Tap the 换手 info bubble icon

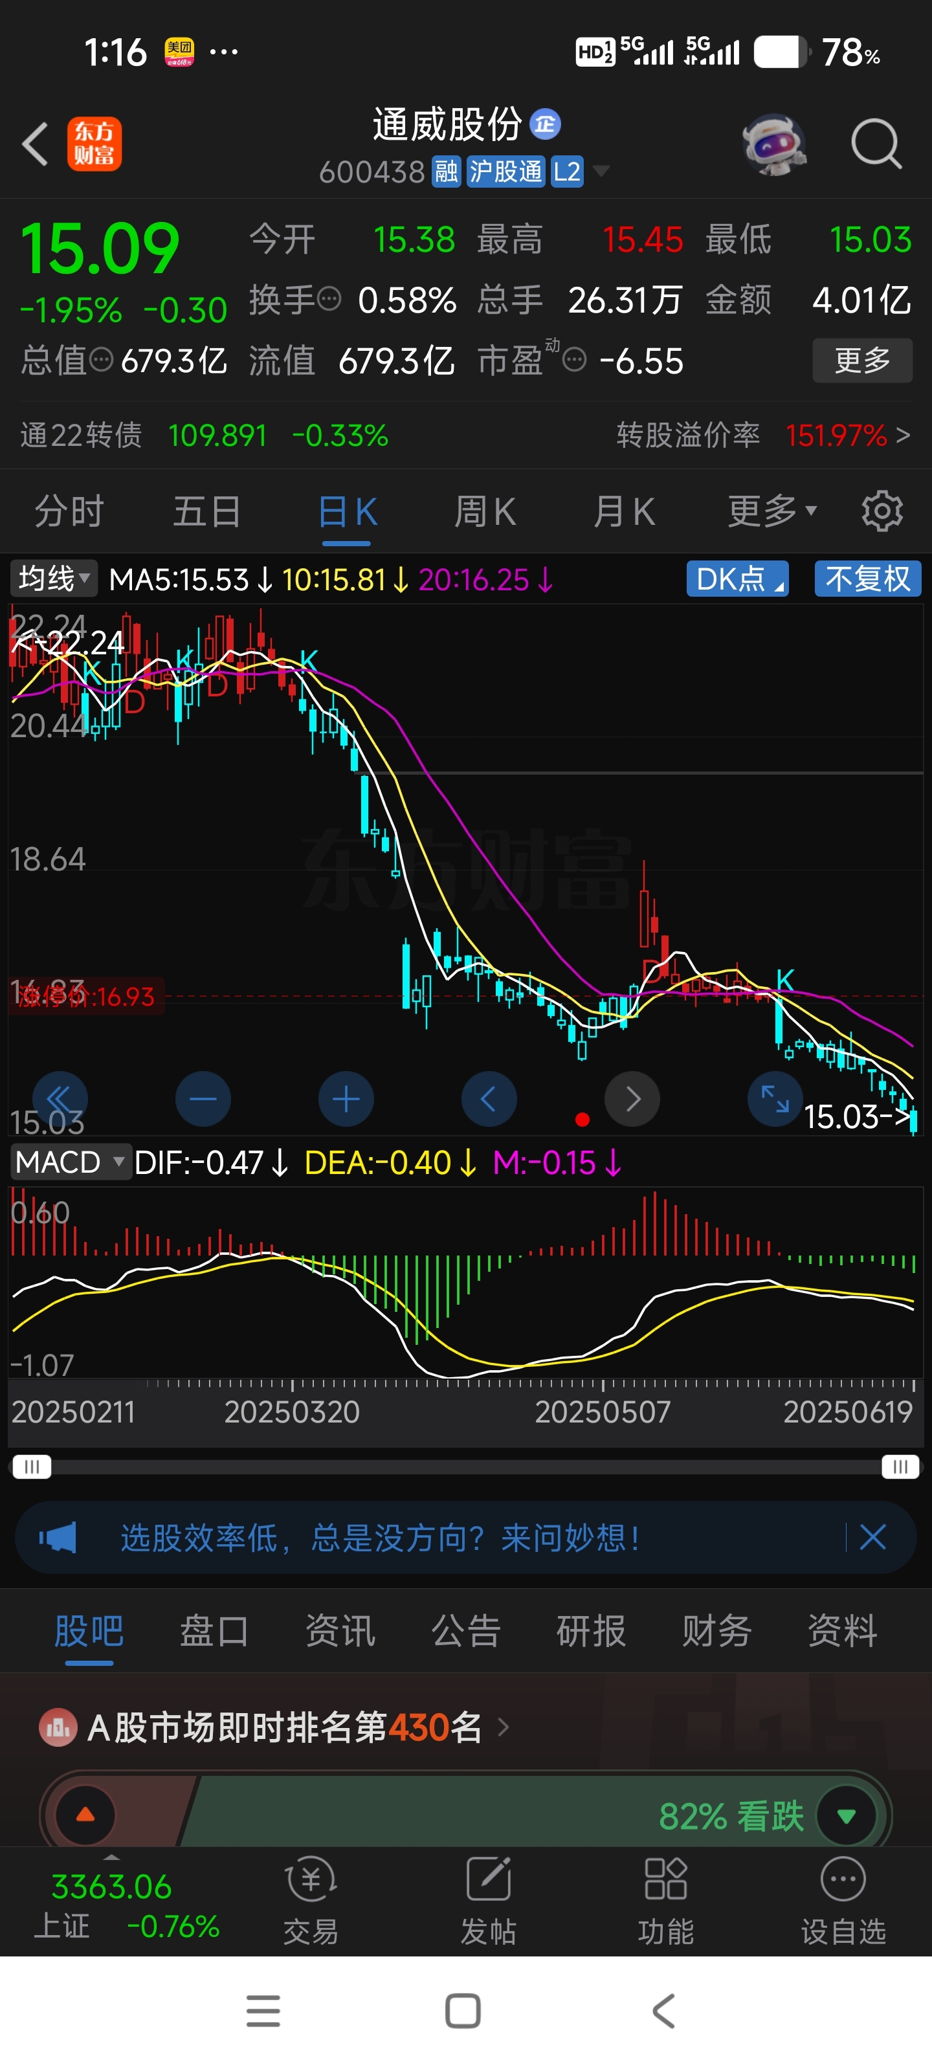click(329, 299)
